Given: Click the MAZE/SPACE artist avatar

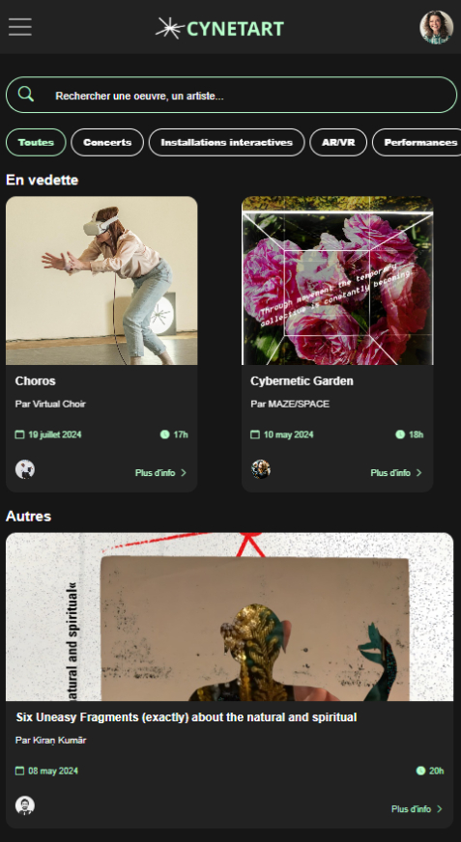Looking at the screenshot, I should (261, 469).
